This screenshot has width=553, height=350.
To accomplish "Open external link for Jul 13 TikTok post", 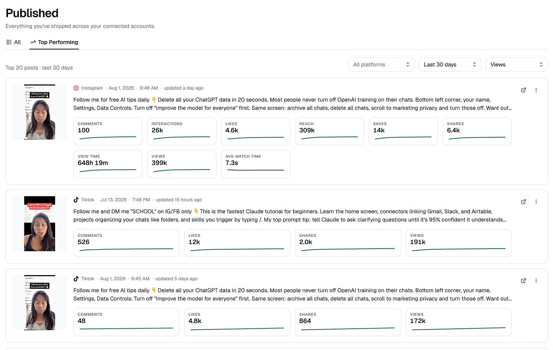I will [523, 202].
